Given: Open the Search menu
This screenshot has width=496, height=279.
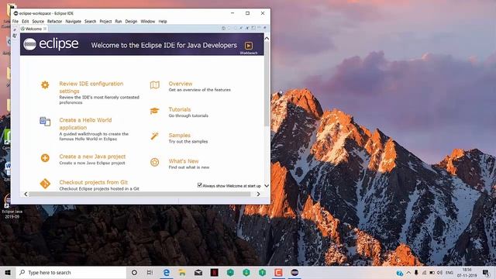Looking at the screenshot, I should [x=90, y=21].
